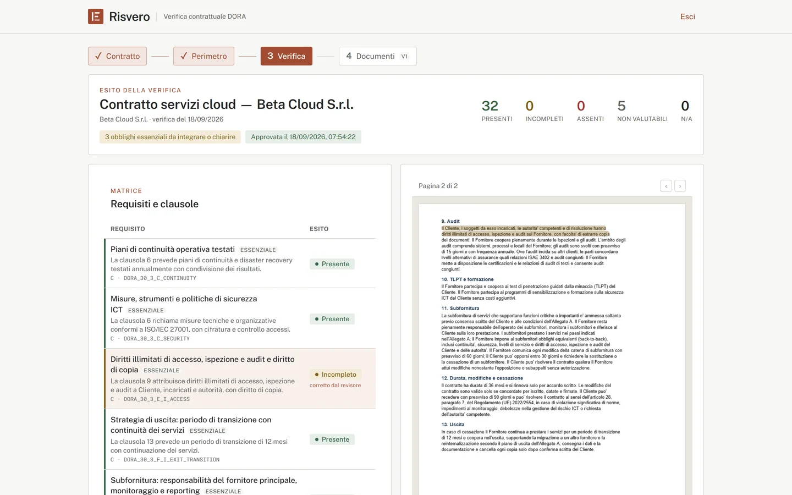Click the code DORA_30_3_E_I_ACCESS

(157, 399)
